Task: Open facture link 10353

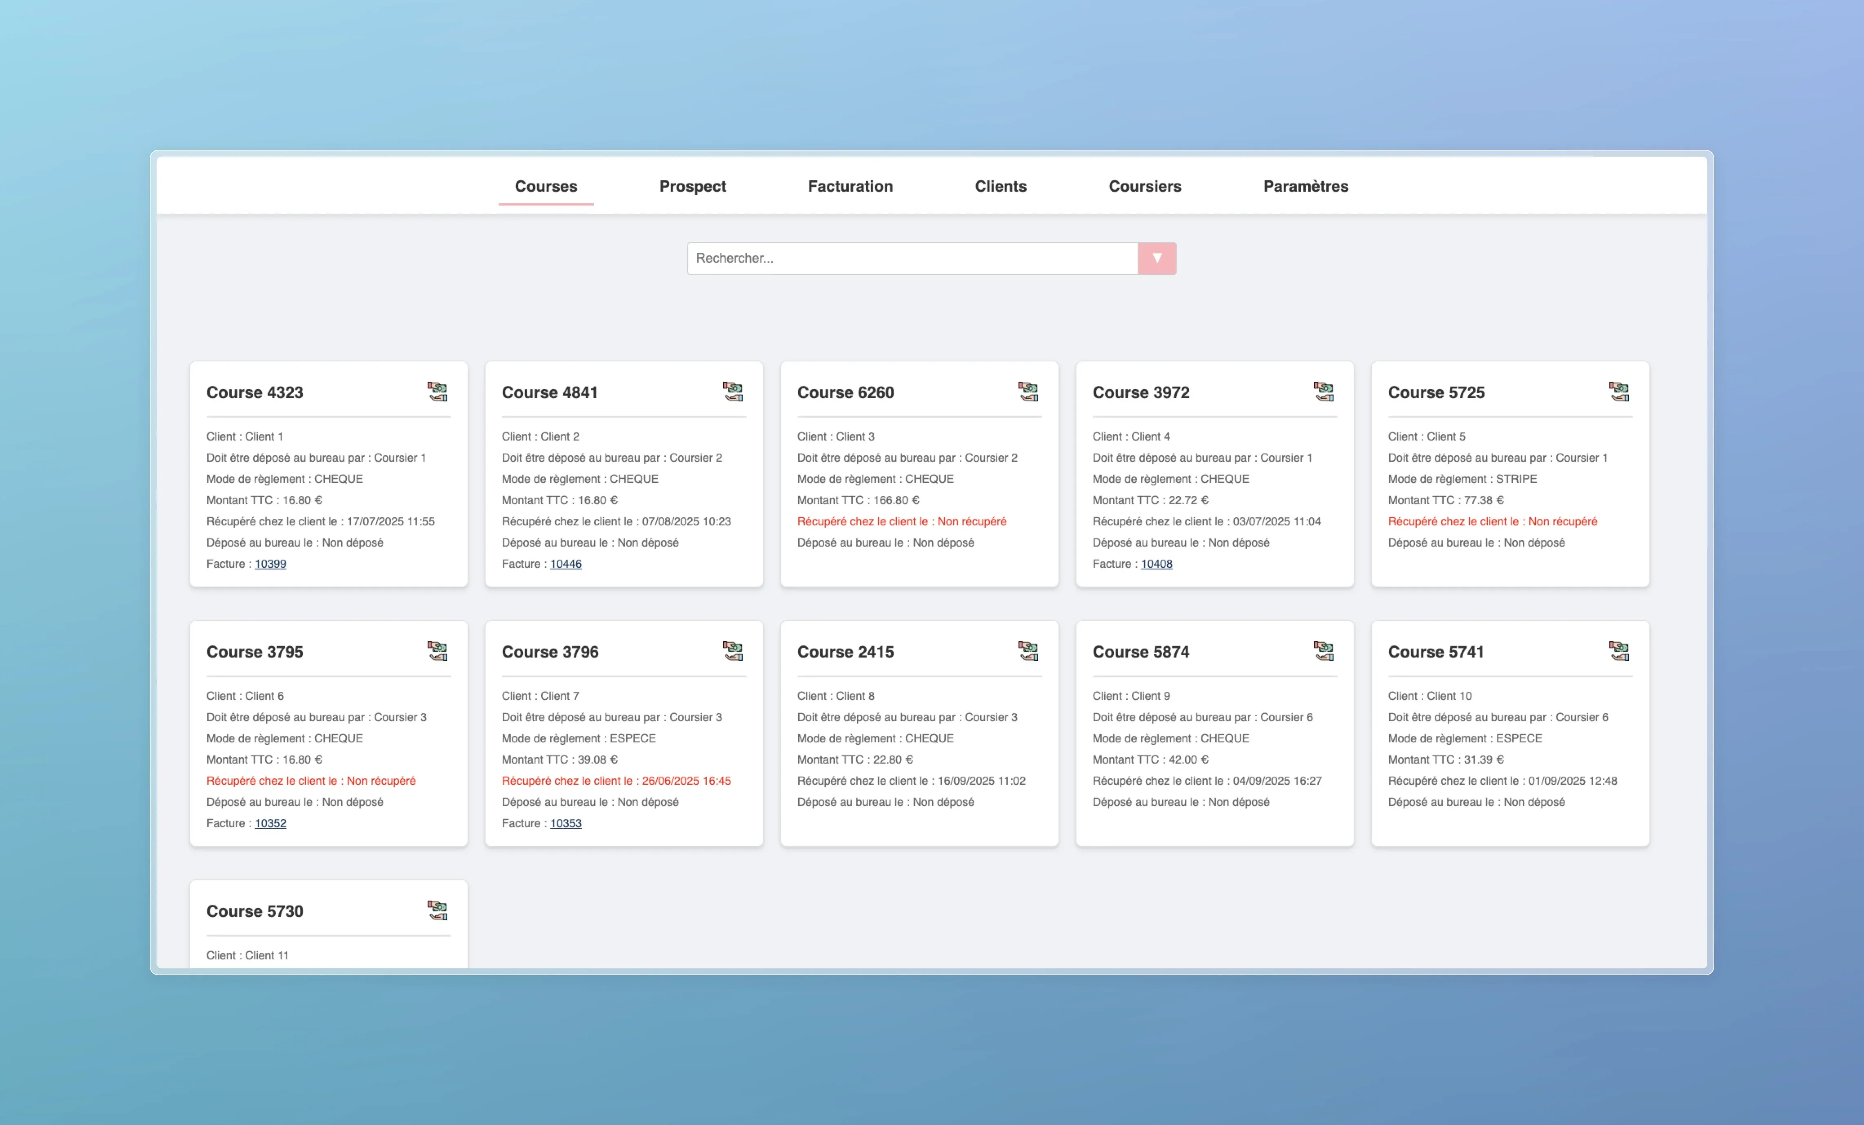Action: [x=565, y=823]
